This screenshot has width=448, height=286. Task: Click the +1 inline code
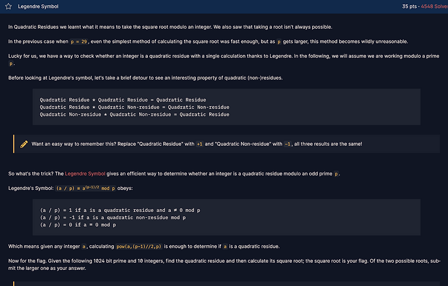200,144
